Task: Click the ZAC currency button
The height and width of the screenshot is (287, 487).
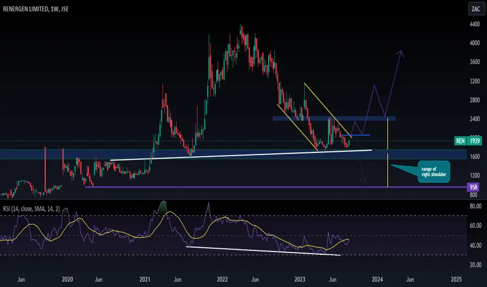Action: (x=476, y=9)
